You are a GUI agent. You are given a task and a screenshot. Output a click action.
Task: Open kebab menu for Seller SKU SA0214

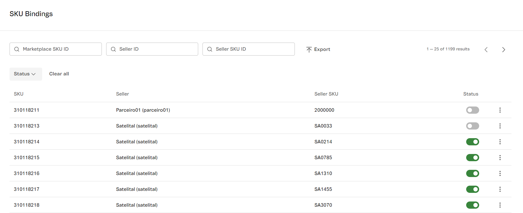coord(500,142)
